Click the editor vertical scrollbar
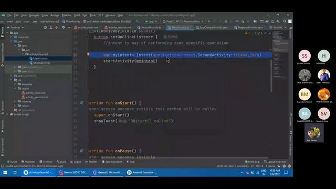Viewport: 336px width, 189px height. coord(271,75)
